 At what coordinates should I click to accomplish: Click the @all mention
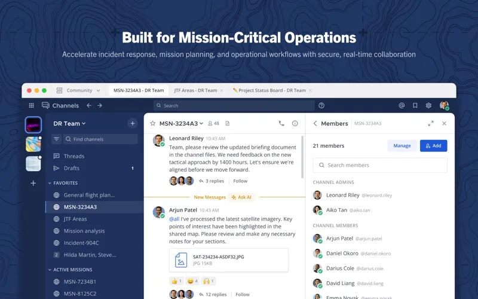point(174,219)
